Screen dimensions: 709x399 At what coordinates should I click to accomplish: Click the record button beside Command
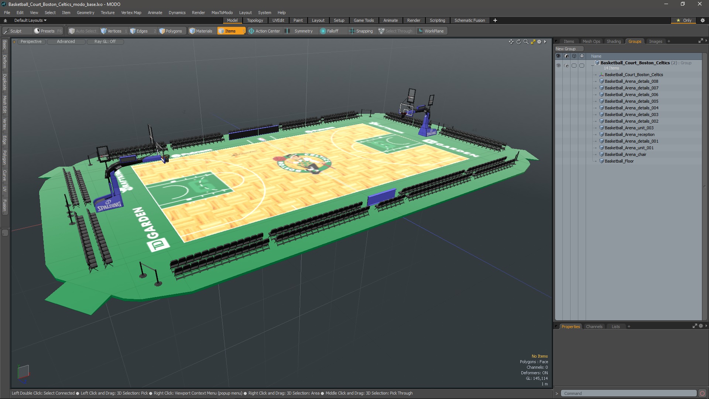(702, 393)
